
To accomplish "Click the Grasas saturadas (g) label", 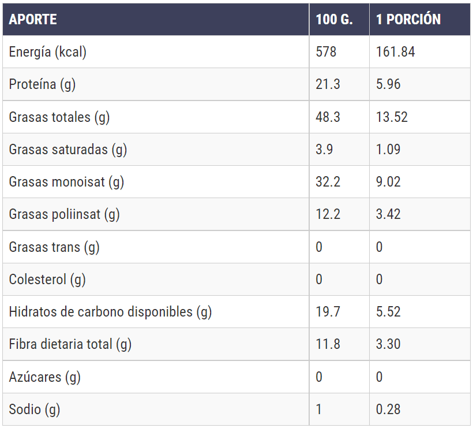I will click(68, 150).
